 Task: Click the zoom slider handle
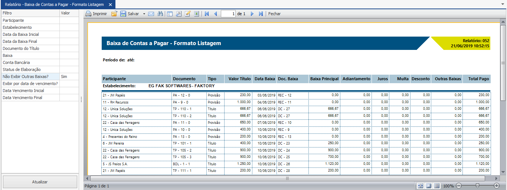477,186
